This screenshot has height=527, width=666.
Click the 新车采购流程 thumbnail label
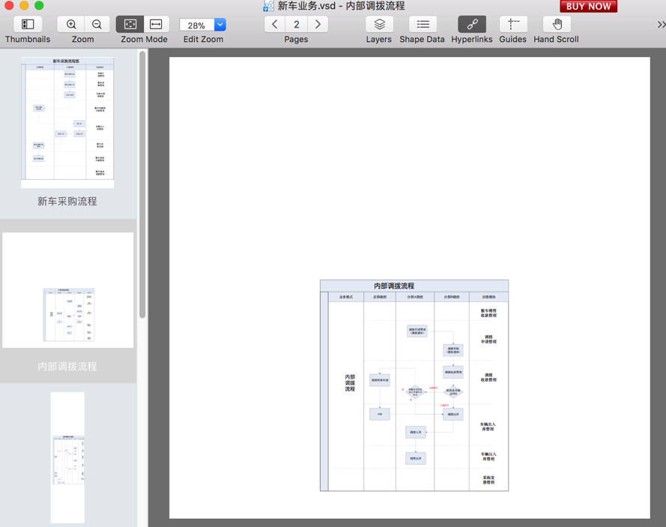(x=67, y=201)
